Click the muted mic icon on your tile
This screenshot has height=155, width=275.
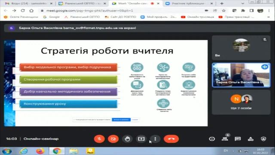click(x=265, y=40)
